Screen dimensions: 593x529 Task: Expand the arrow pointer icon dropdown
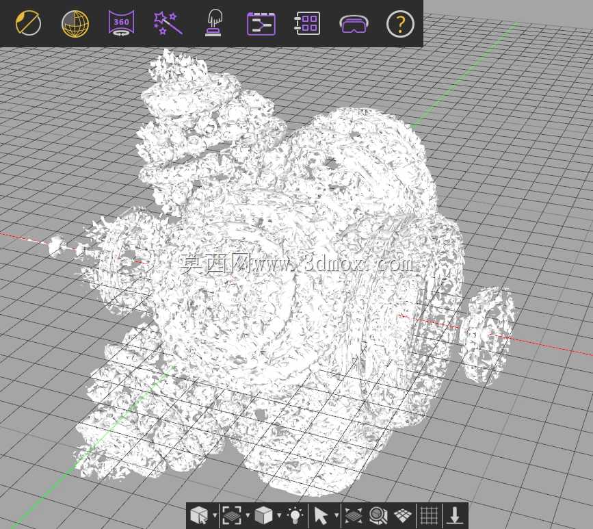(337, 515)
